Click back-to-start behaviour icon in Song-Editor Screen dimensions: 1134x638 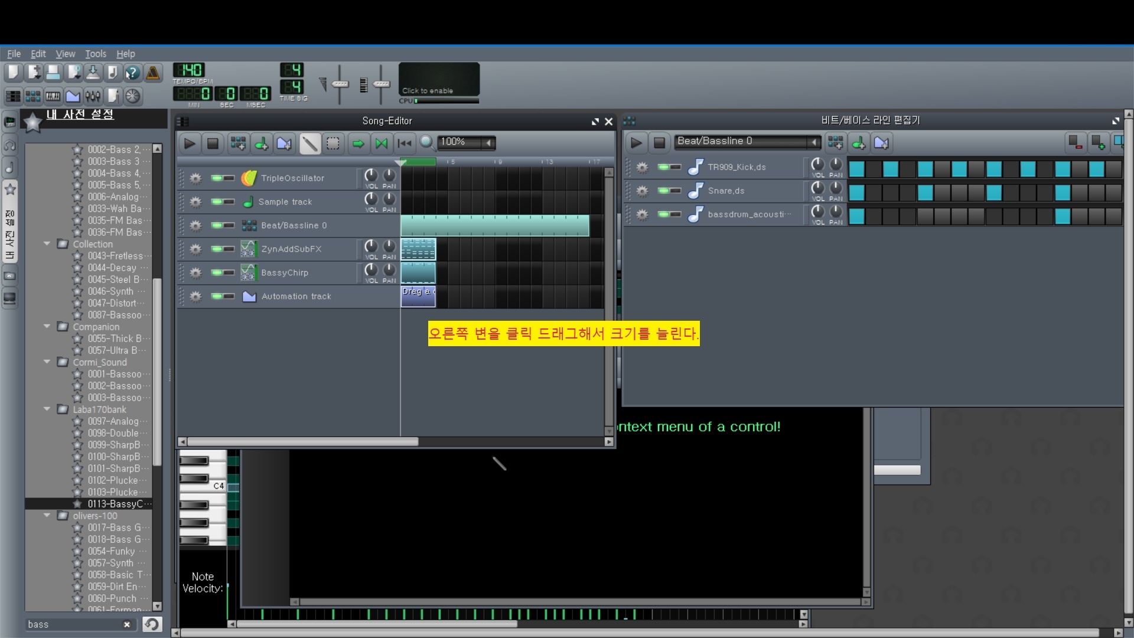tap(405, 143)
